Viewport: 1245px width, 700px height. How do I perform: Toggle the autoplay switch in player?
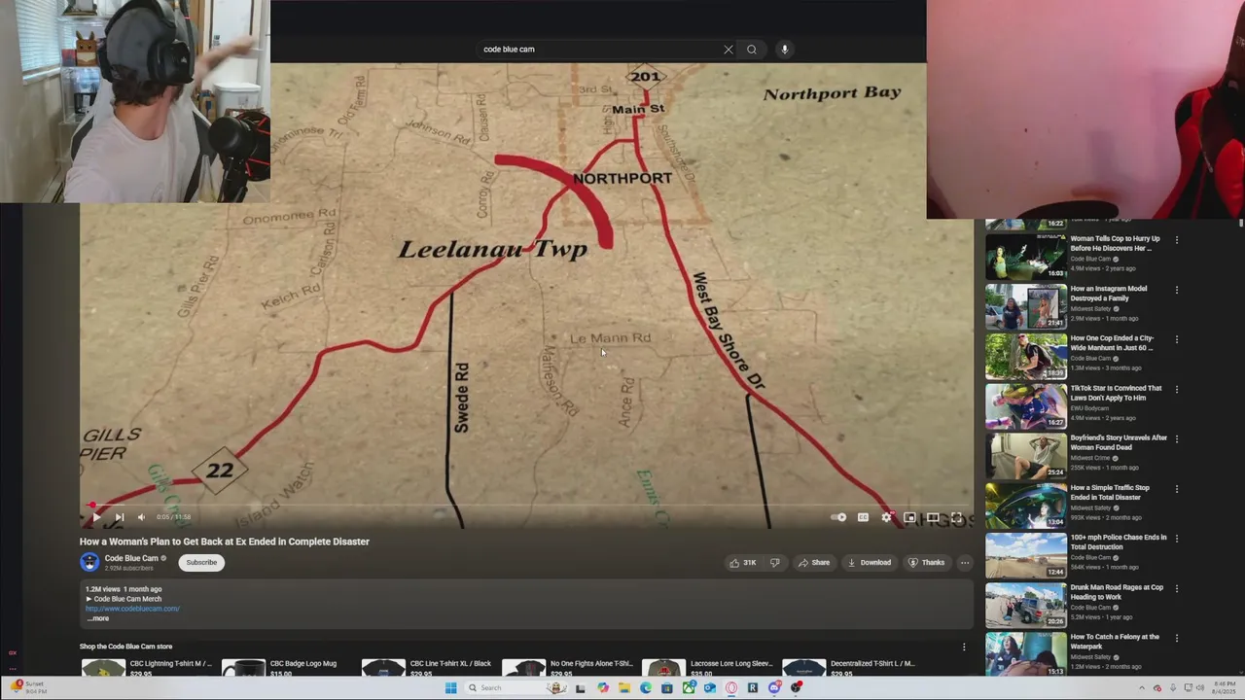click(x=839, y=517)
